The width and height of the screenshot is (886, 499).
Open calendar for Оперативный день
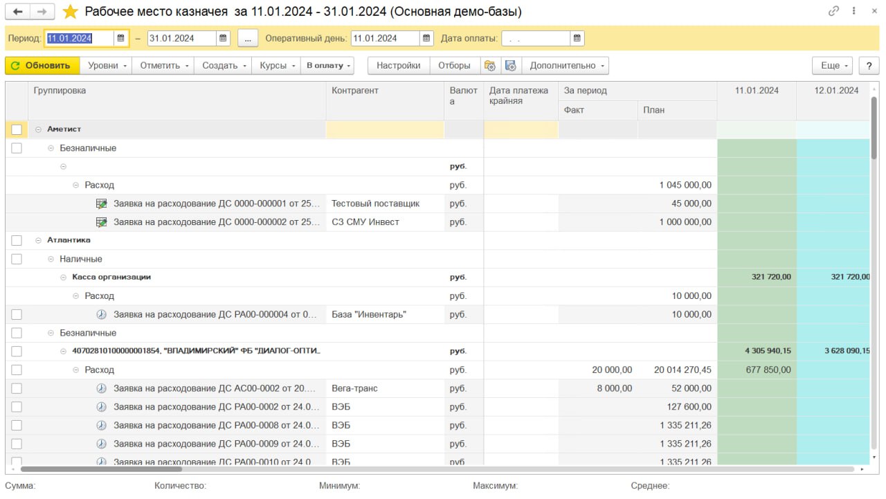pyautogui.click(x=427, y=39)
